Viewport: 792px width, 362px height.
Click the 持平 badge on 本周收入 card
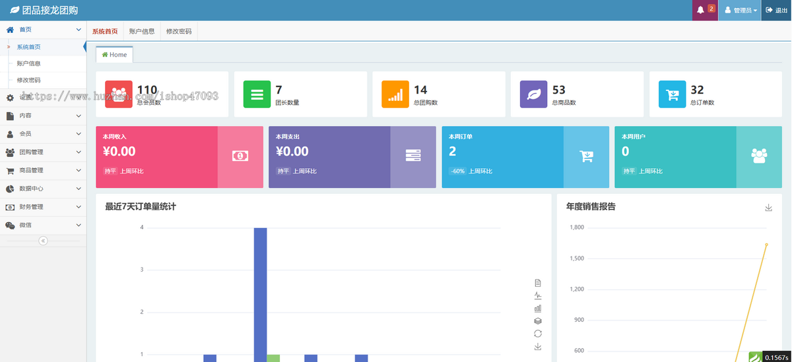point(110,171)
